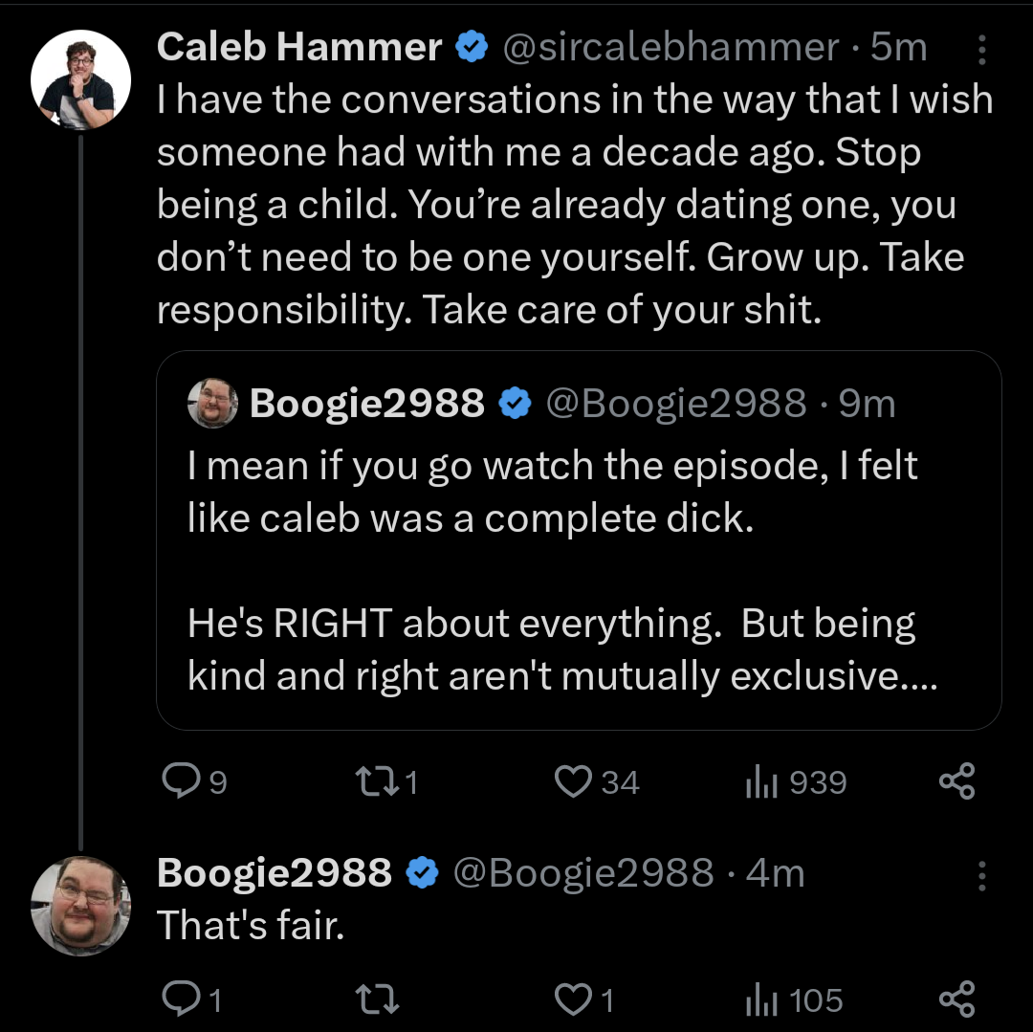Viewport: 1033px width, 1032px height.
Task: Share Caleb Hammer's tweet
Action: (956, 781)
